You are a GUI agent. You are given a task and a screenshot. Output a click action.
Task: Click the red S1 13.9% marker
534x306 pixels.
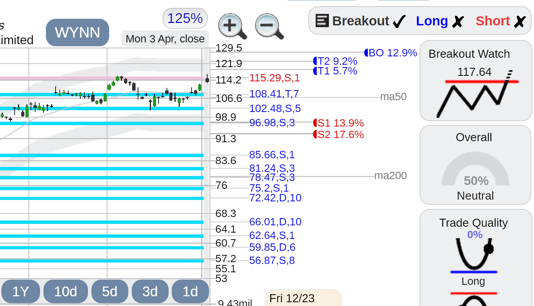click(339, 123)
